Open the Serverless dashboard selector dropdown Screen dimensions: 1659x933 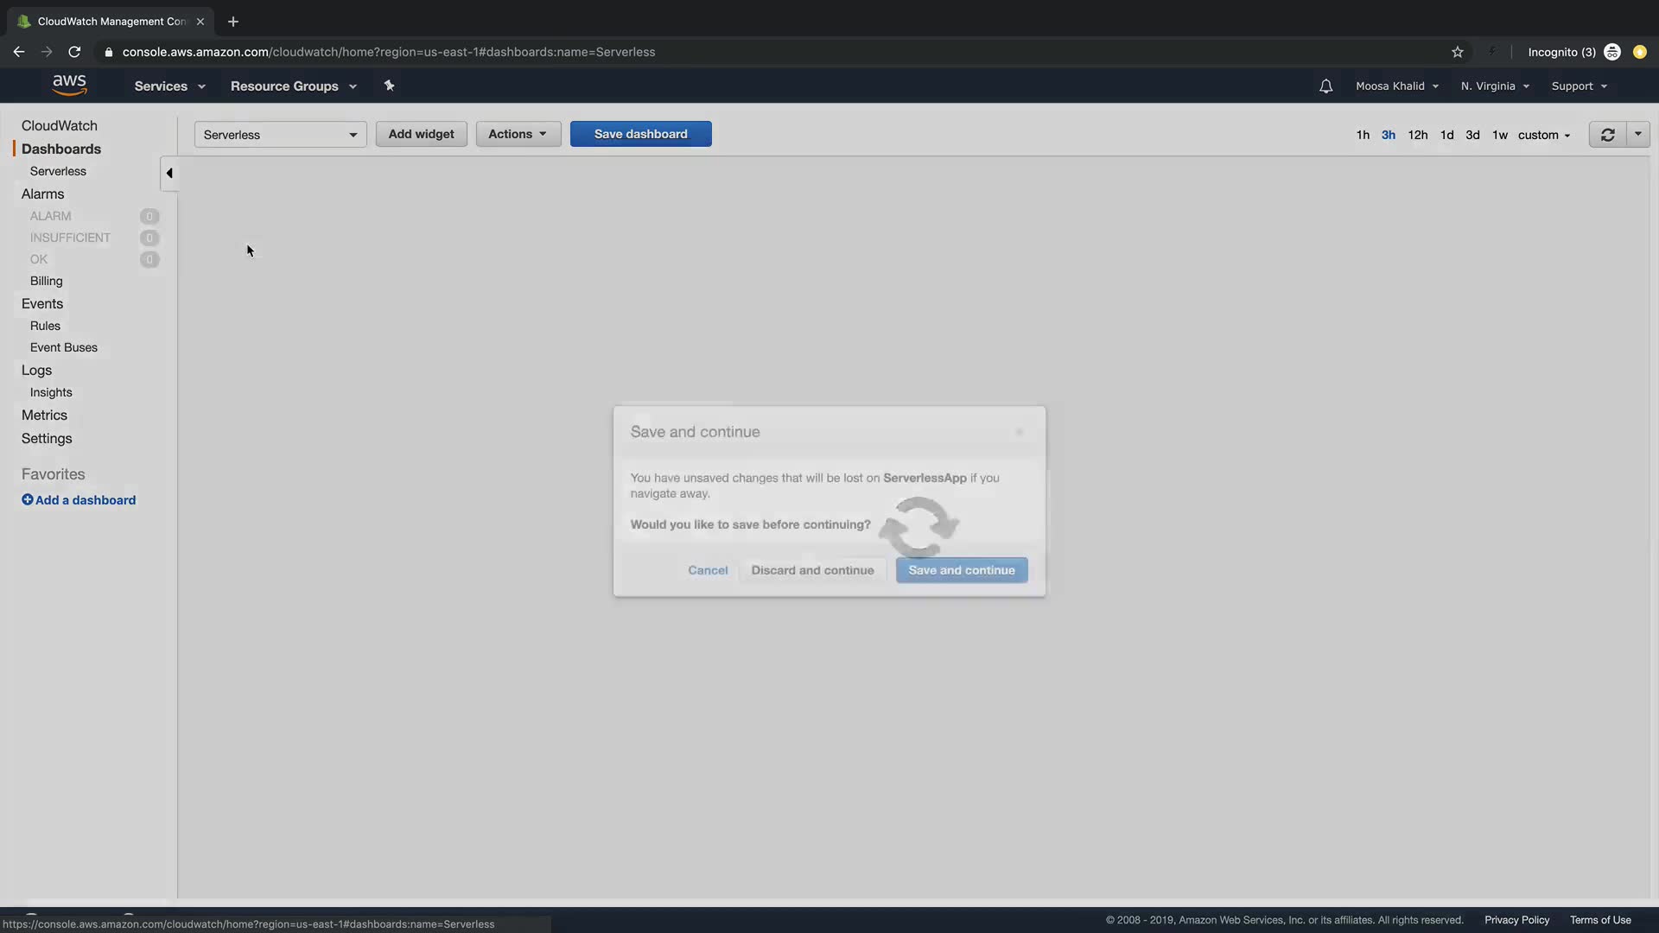280,135
